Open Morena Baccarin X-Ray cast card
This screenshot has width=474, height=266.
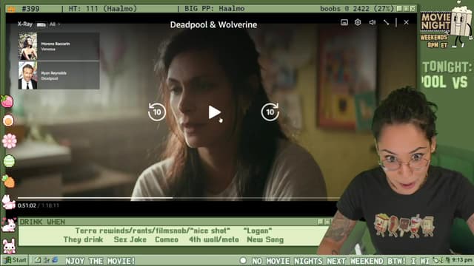pos(59,46)
